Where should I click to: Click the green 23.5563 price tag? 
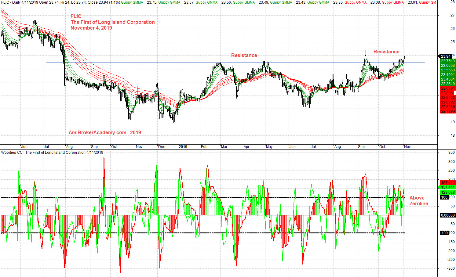pyautogui.click(x=448, y=70)
